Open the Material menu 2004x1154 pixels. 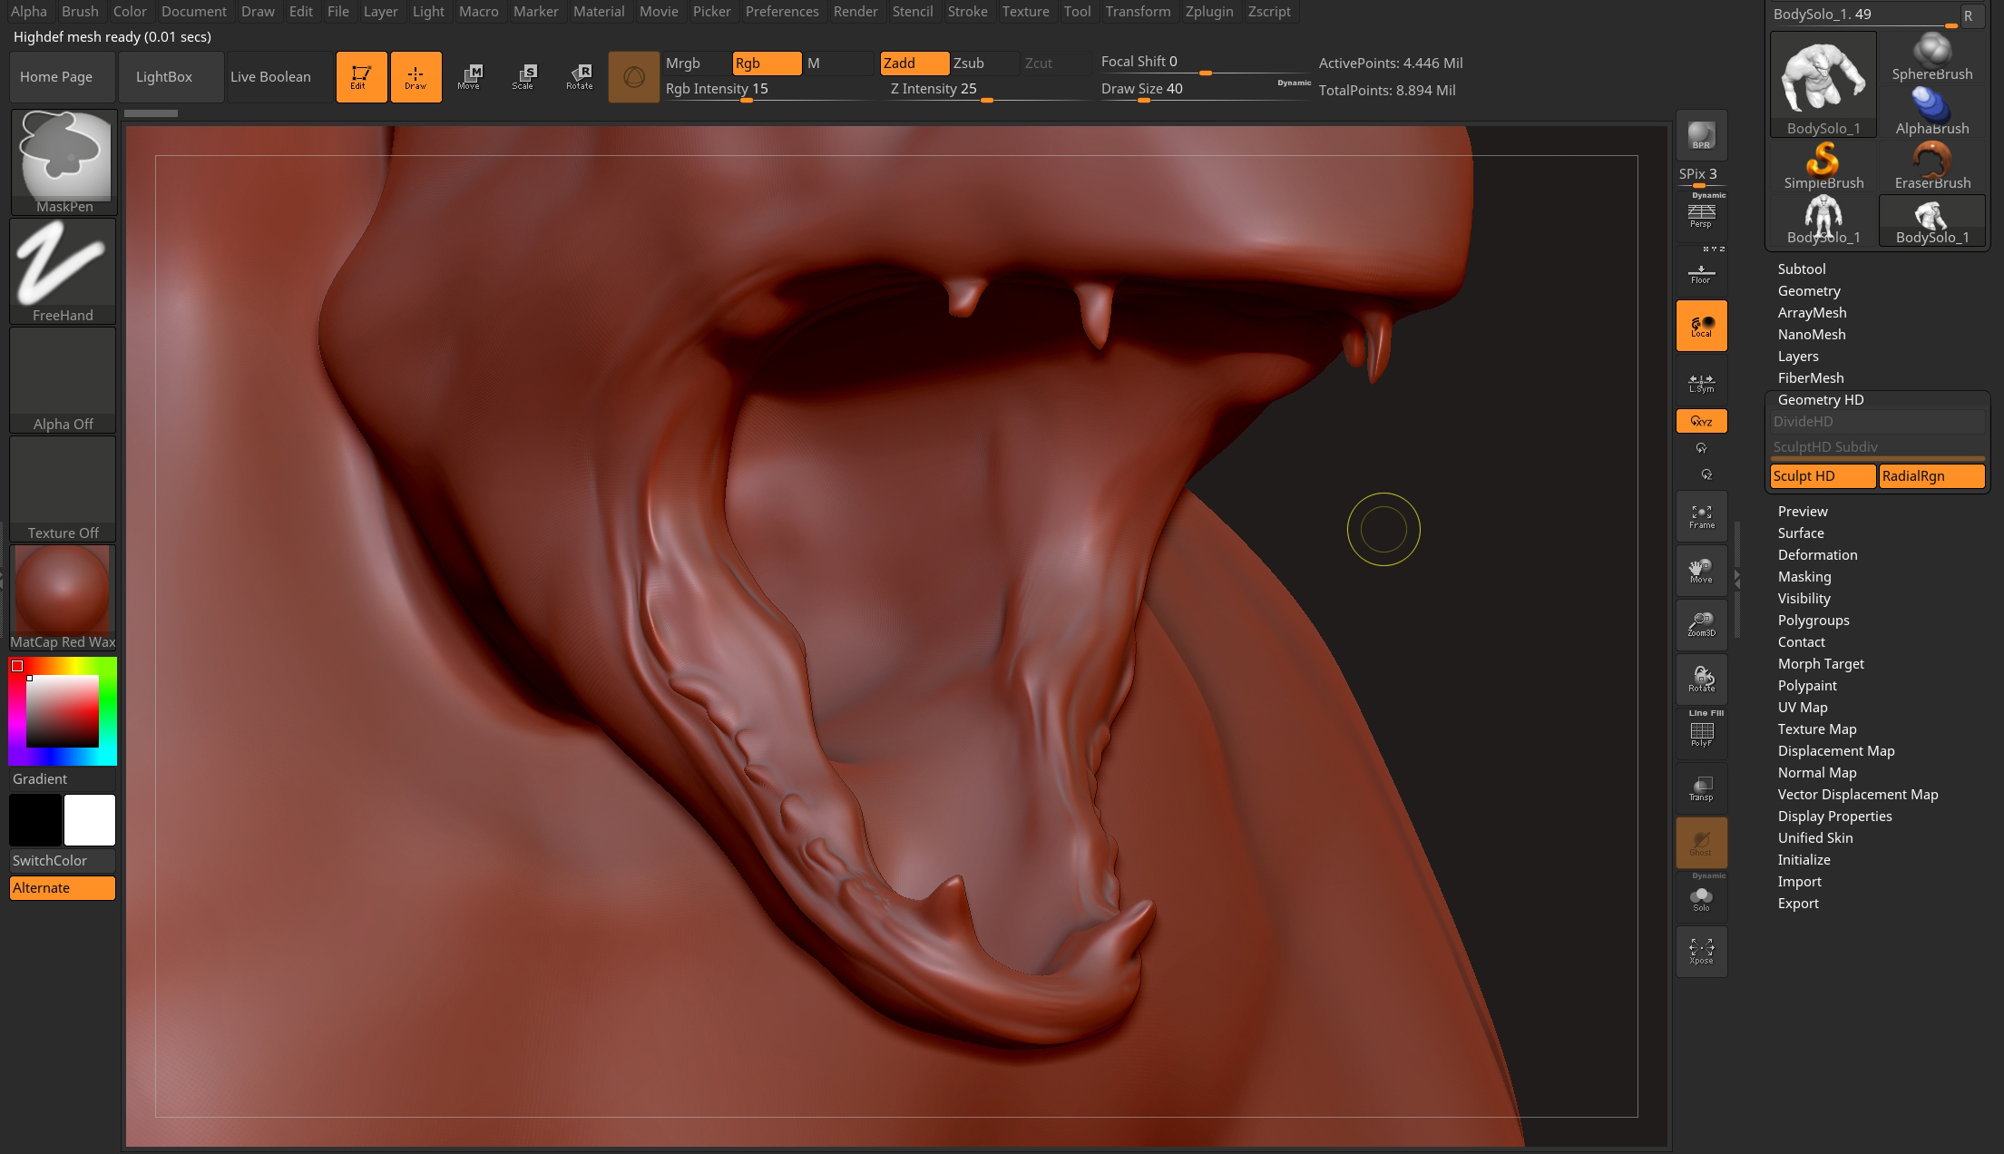pyautogui.click(x=599, y=12)
